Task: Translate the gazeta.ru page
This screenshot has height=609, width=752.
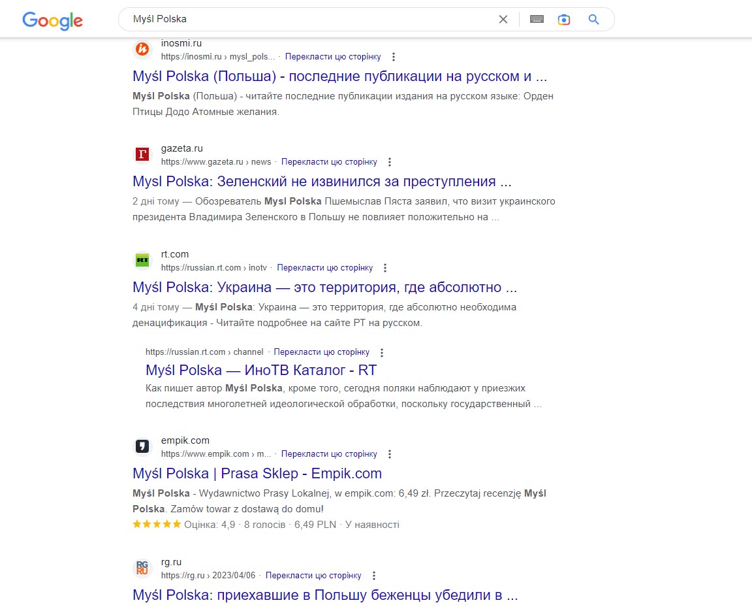Action: click(329, 162)
